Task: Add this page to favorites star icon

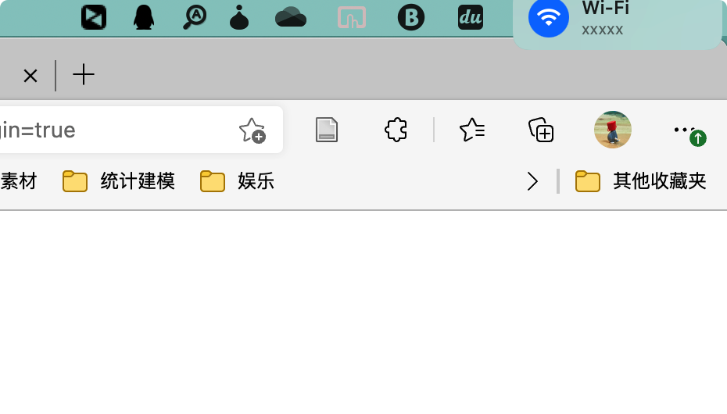Action: (252, 130)
